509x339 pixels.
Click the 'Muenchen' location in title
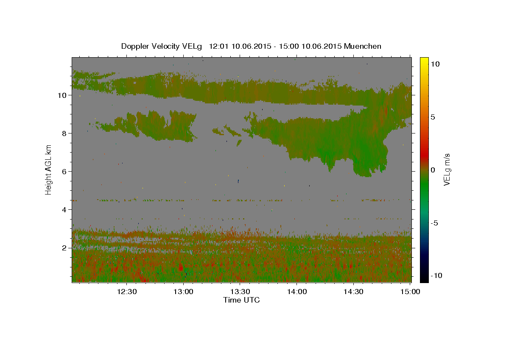coord(363,46)
